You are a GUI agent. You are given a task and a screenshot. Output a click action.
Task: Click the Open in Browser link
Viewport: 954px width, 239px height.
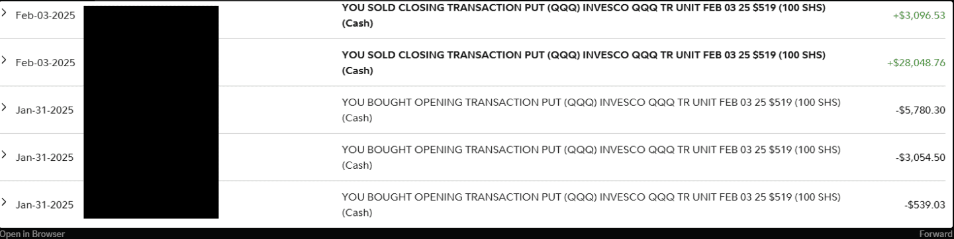[32, 234]
